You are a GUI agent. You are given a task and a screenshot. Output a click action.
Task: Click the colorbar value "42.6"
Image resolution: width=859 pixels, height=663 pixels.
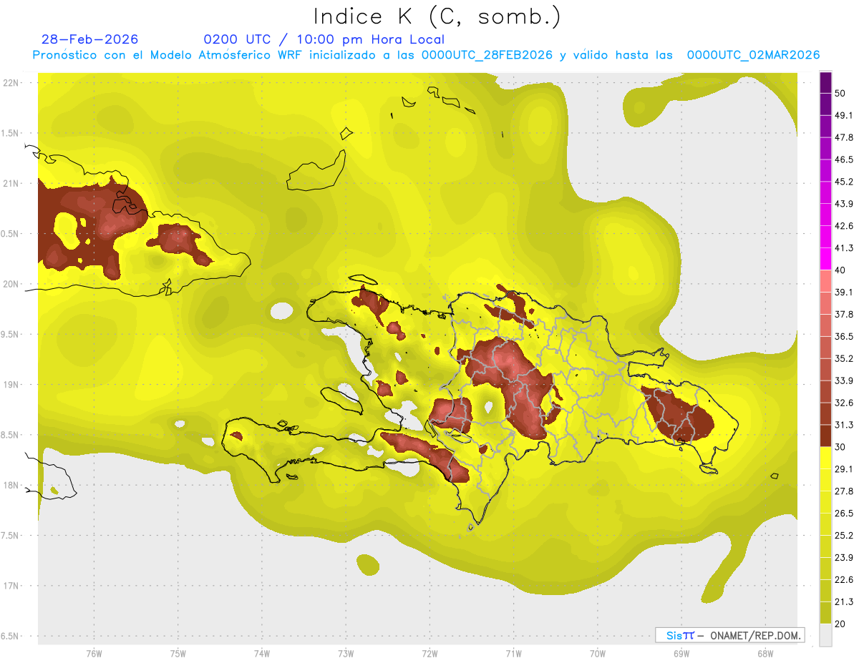tap(844, 226)
